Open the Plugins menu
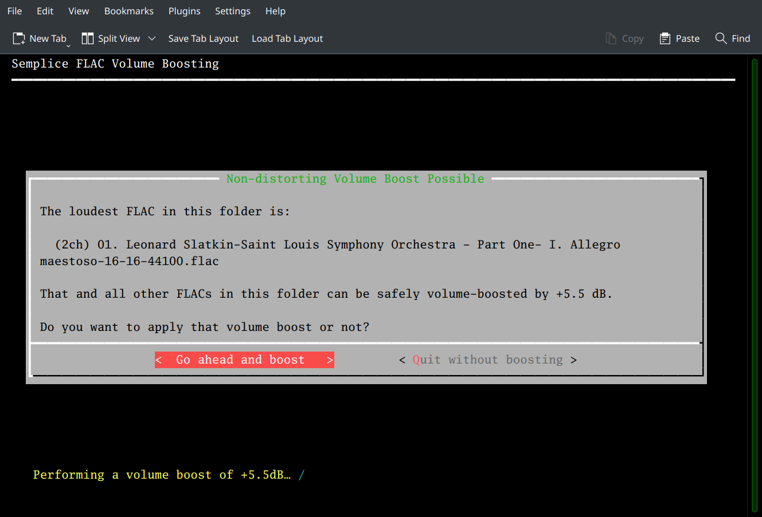762x517 pixels. (184, 11)
